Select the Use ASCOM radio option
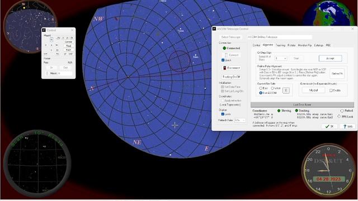The image size is (358, 201). pyautogui.click(x=261, y=93)
